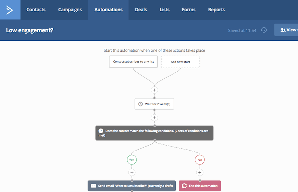The image size is (298, 192).
Task: Select the Yes branch circle
Action: pos(132,160)
